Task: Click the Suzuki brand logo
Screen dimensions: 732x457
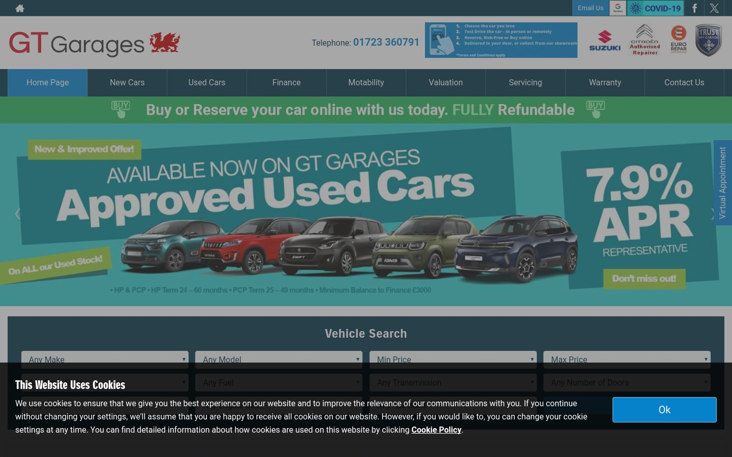Action: (605, 41)
